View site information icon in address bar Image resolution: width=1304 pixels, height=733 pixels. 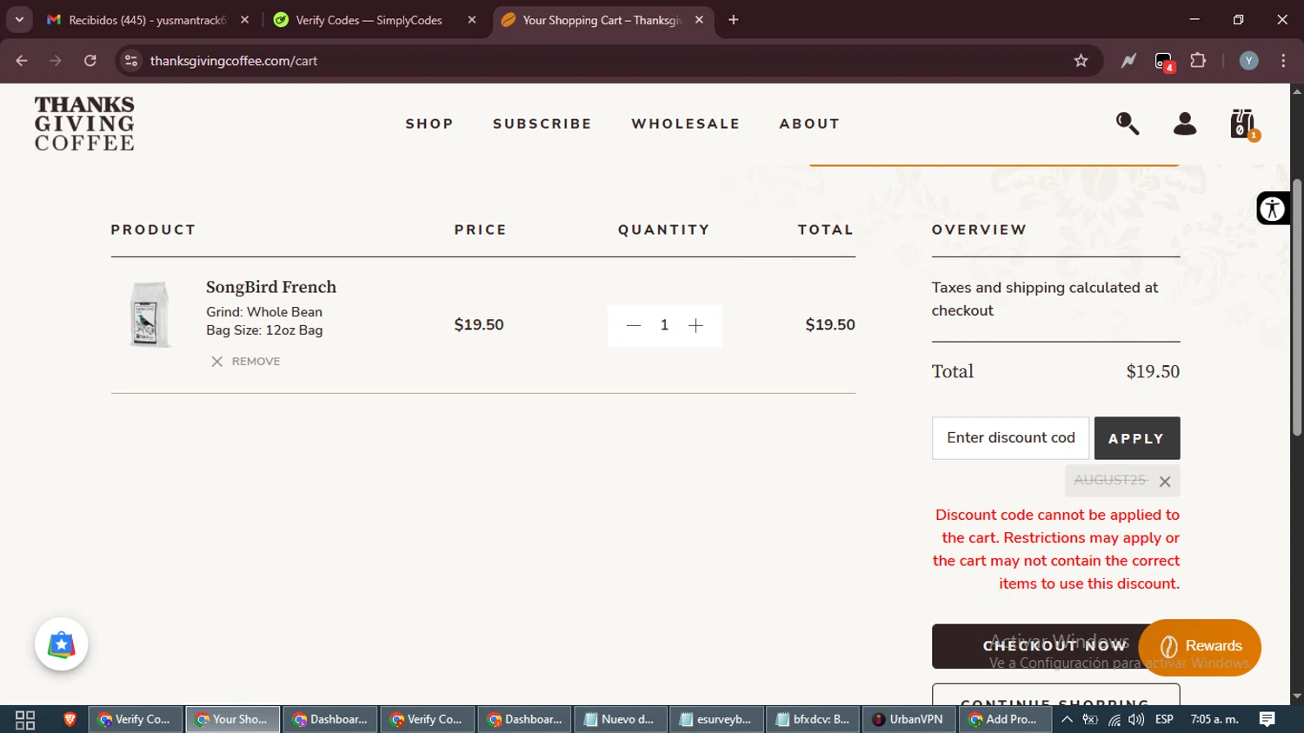131,61
